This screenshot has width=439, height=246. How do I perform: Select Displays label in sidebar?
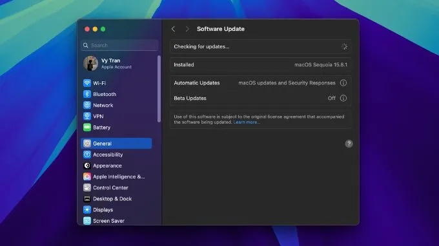tap(103, 210)
